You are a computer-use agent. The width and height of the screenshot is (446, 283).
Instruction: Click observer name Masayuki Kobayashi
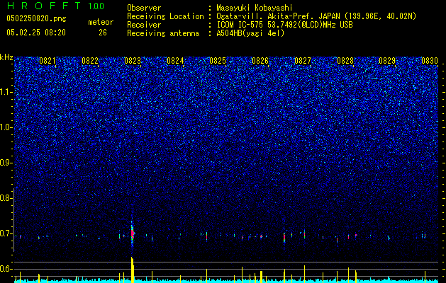pos(254,8)
